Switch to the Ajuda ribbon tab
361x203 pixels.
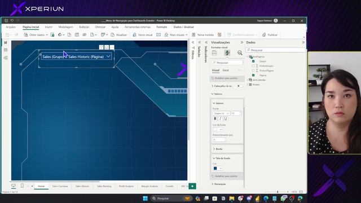click(115, 27)
